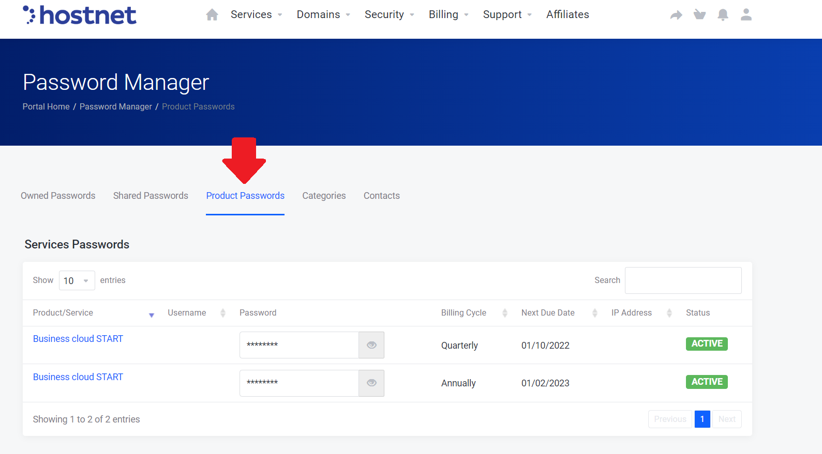822x454 pixels.
Task: Sort by Billing Cycle column arrows
Action: [505, 313]
